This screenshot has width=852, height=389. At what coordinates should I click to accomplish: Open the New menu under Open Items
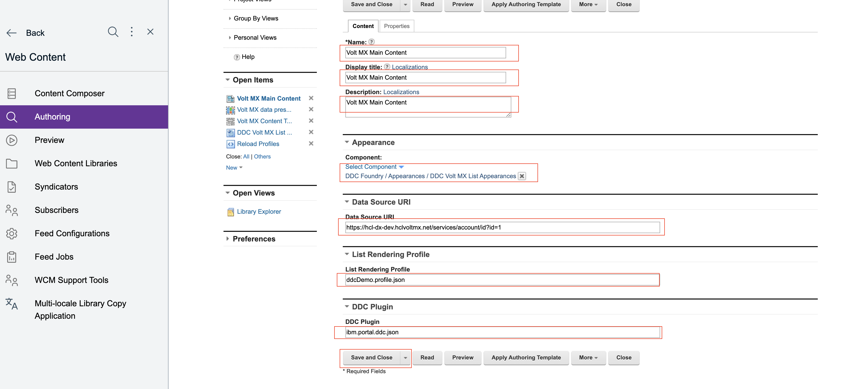(234, 168)
